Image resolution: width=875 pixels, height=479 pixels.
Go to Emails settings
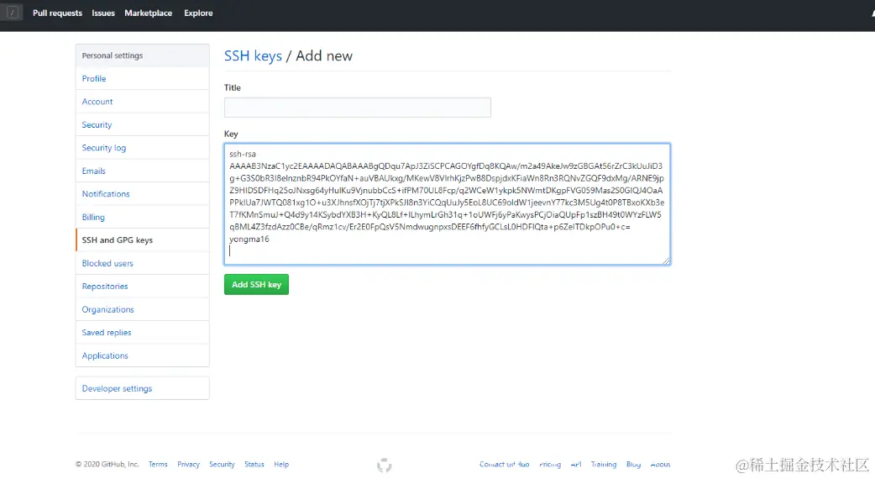(142, 171)
